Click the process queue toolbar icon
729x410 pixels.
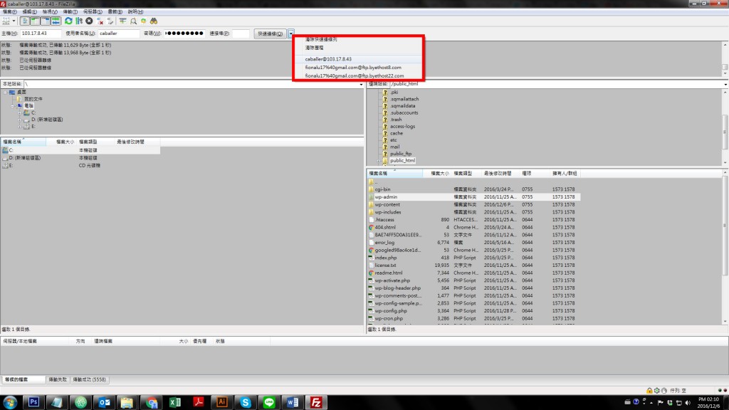click(79, 21)
